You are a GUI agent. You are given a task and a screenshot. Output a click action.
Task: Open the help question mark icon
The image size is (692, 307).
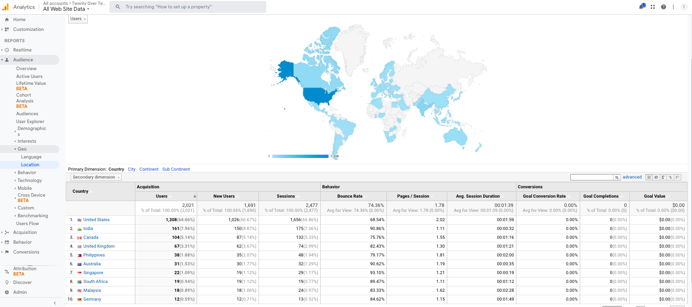point(663,7)
